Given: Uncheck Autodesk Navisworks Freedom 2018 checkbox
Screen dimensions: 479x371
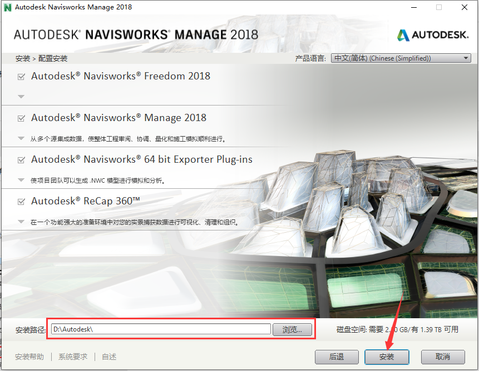Looking at the screenshot, I should (x=21, y=77).
